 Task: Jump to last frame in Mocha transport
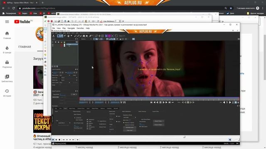(170, 102)
